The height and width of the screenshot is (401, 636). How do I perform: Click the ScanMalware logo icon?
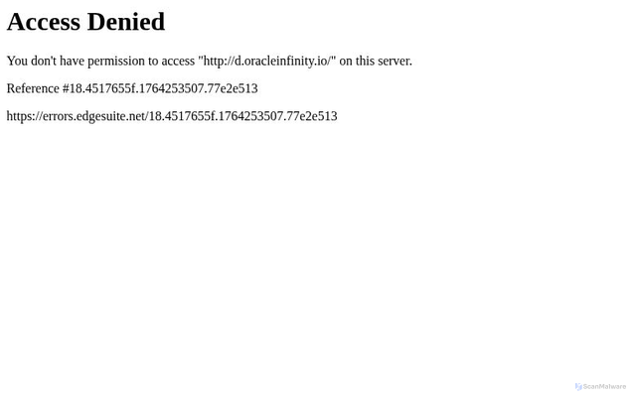tap(578, 387)
